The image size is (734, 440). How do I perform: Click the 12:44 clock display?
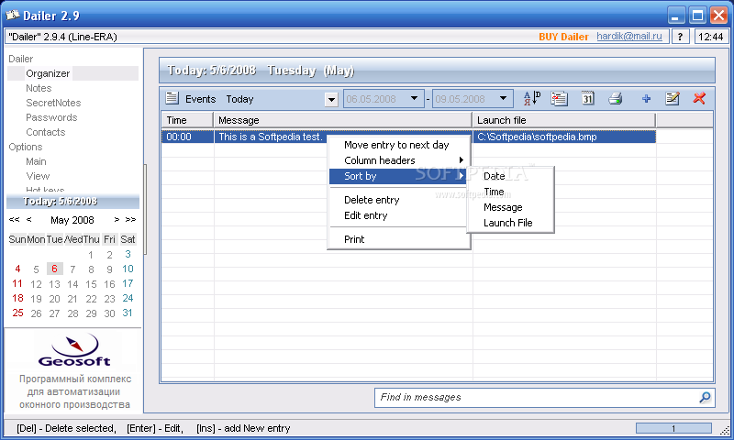tap(710, 37)
